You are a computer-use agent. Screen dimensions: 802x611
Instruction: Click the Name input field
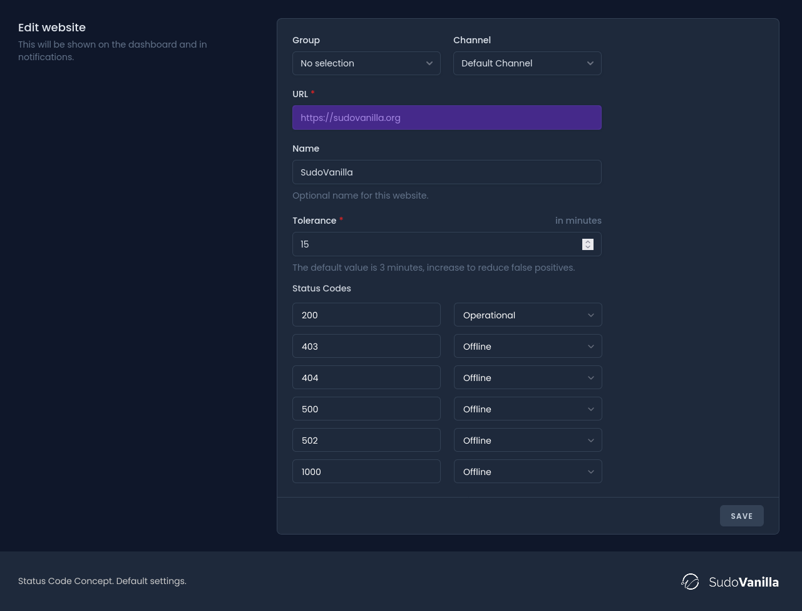(x=446, y=172)
